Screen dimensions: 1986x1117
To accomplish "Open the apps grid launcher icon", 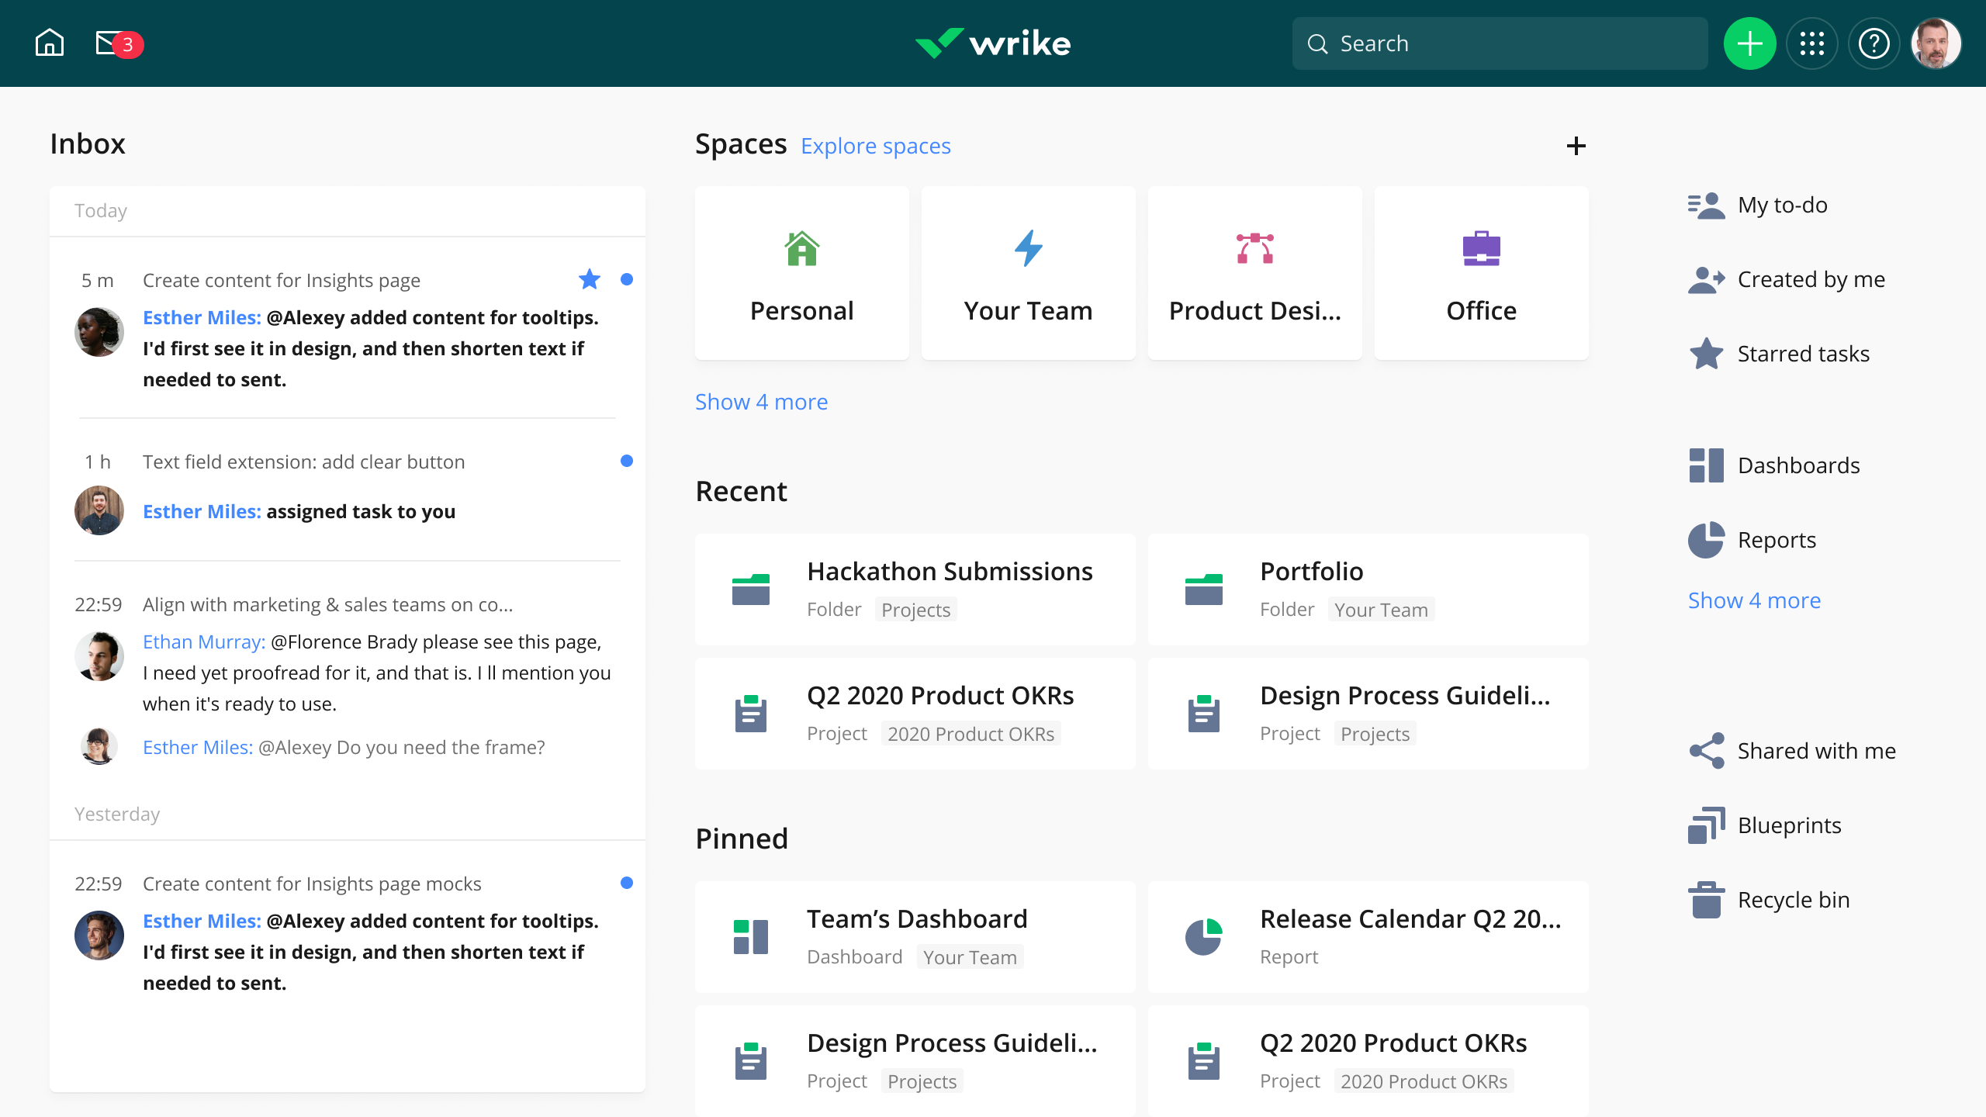I will click(x=1811, y=43).
